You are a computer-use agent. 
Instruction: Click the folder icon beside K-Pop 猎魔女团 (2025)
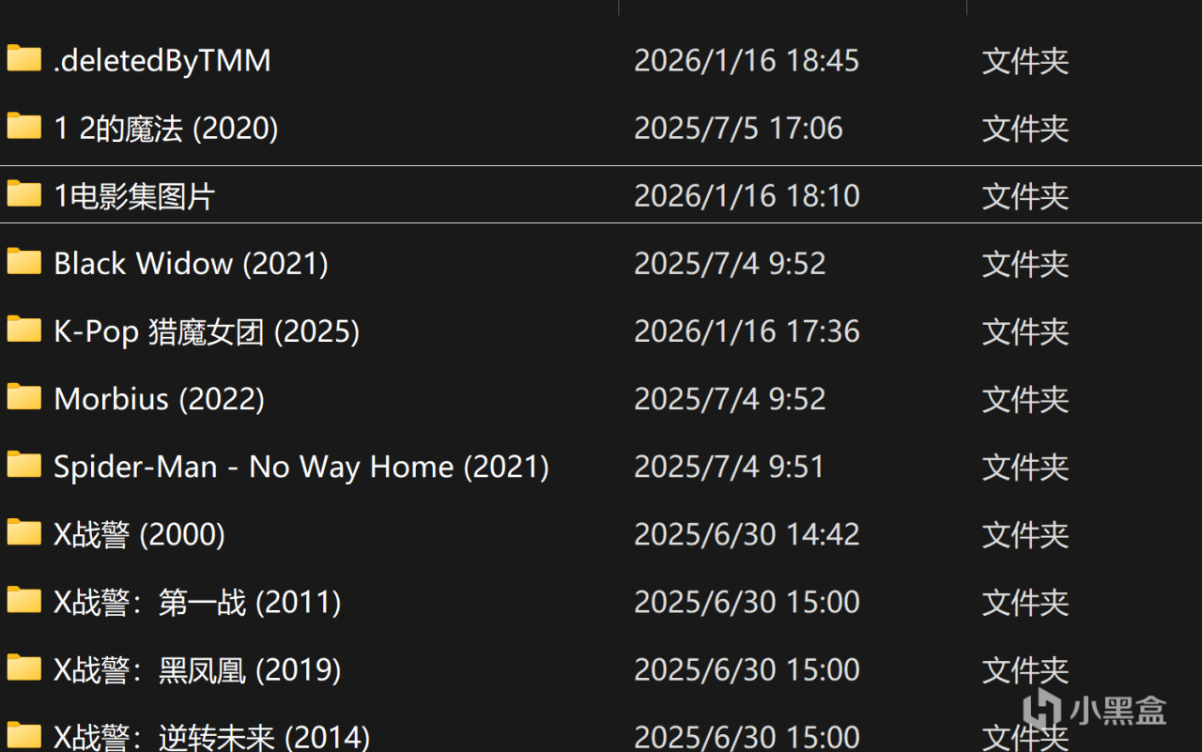pyautogui.click(x=23, y=330)
